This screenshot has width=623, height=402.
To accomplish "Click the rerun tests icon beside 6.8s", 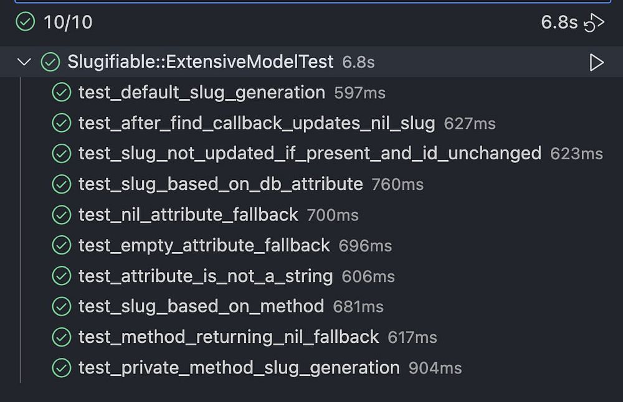I will pos(594,23).
